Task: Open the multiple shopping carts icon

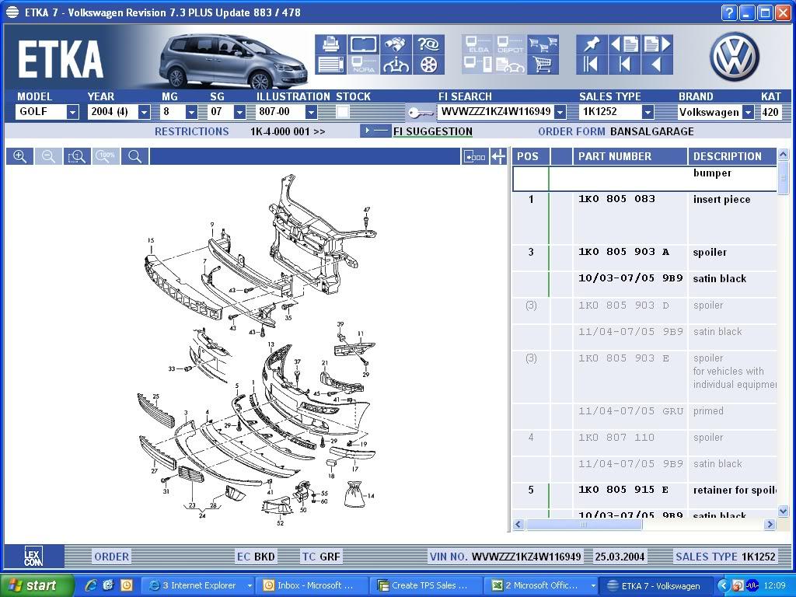Action: click(543, 44)
